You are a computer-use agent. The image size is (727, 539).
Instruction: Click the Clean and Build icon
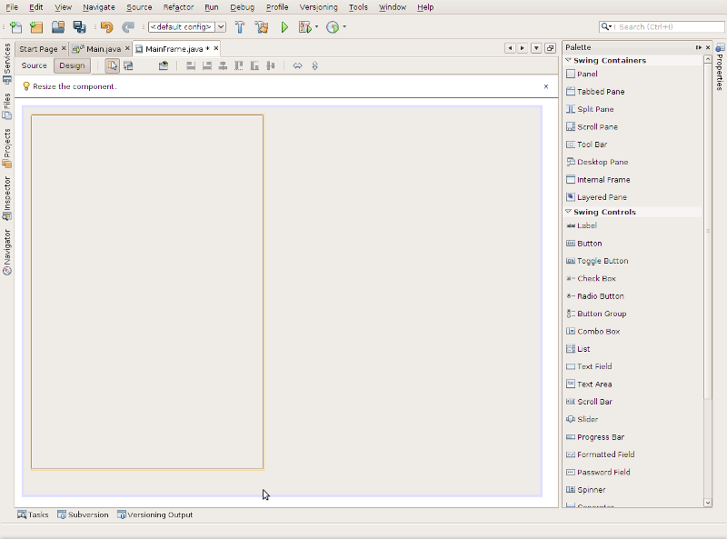(262, 27)
